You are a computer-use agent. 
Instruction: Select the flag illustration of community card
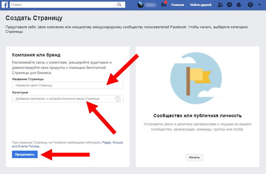197,78
